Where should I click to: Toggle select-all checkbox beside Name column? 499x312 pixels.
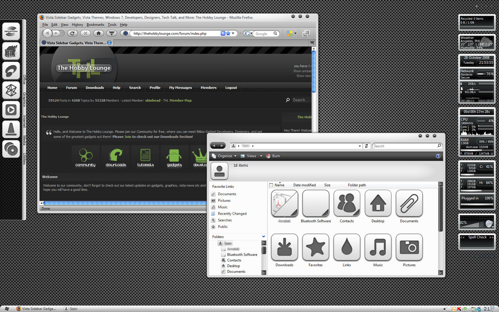point(271,185)
